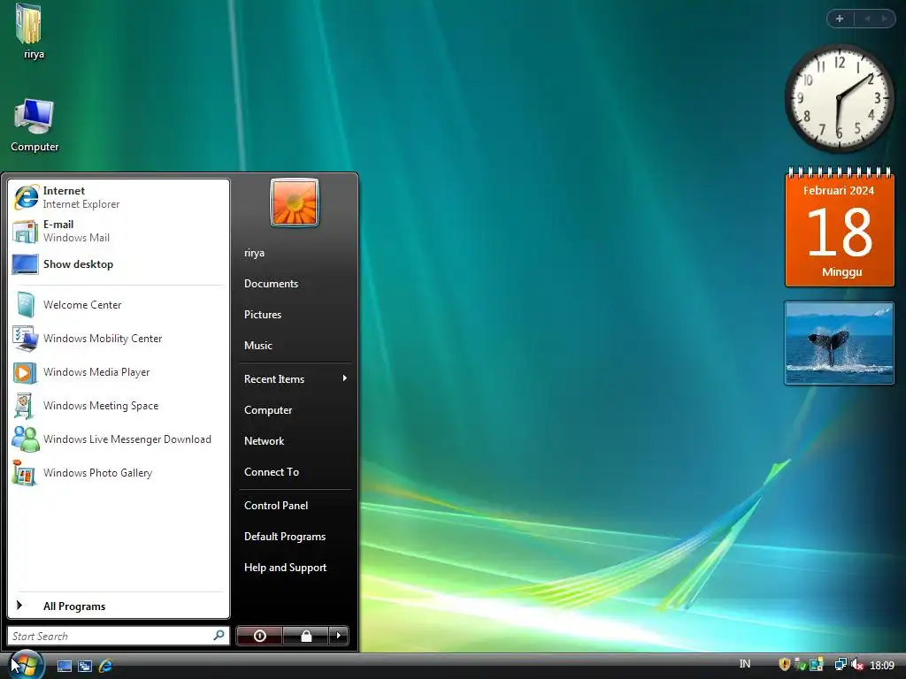
Task: Open Windows Security shield tray icon
Action: [784, 665]
